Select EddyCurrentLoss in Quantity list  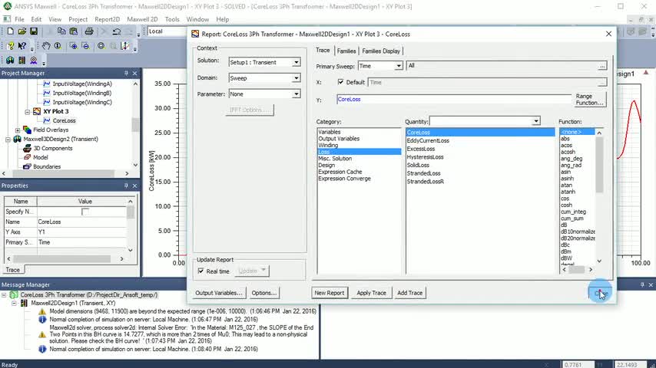tap(428, 141)
